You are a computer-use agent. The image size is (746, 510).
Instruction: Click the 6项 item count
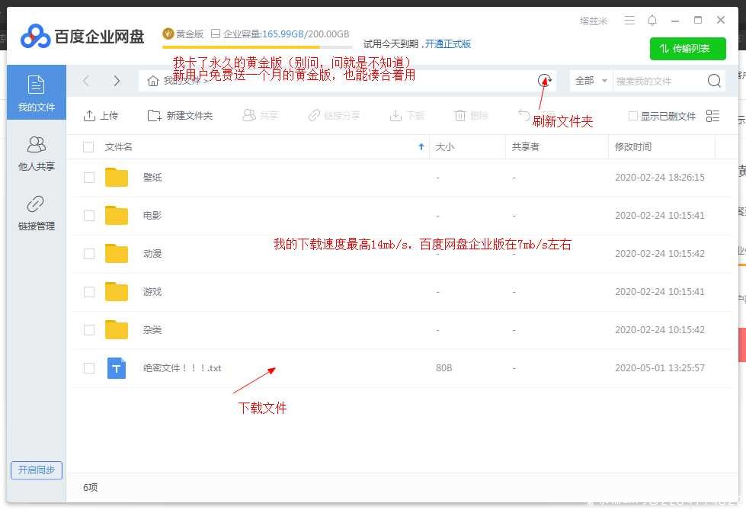[x=91, y=487]
